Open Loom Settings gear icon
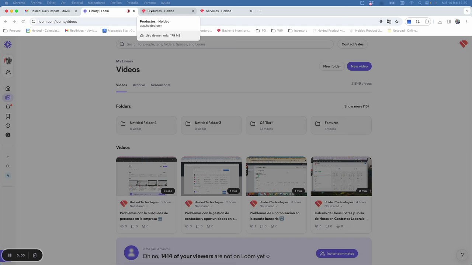The image size is (472, 265). point(8,135)
